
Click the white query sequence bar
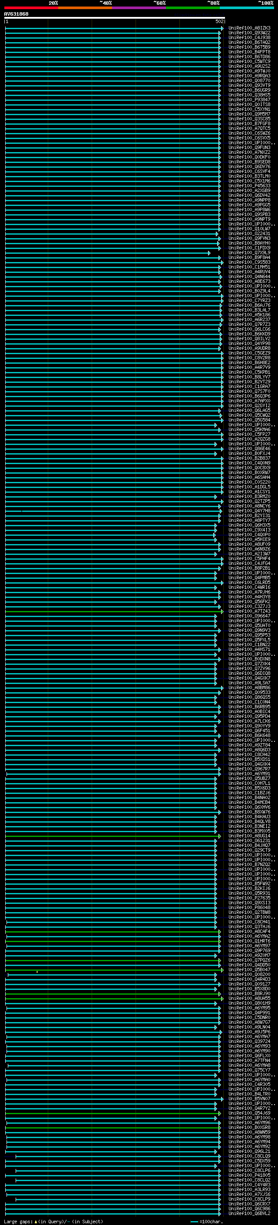[x=115, y=17]
